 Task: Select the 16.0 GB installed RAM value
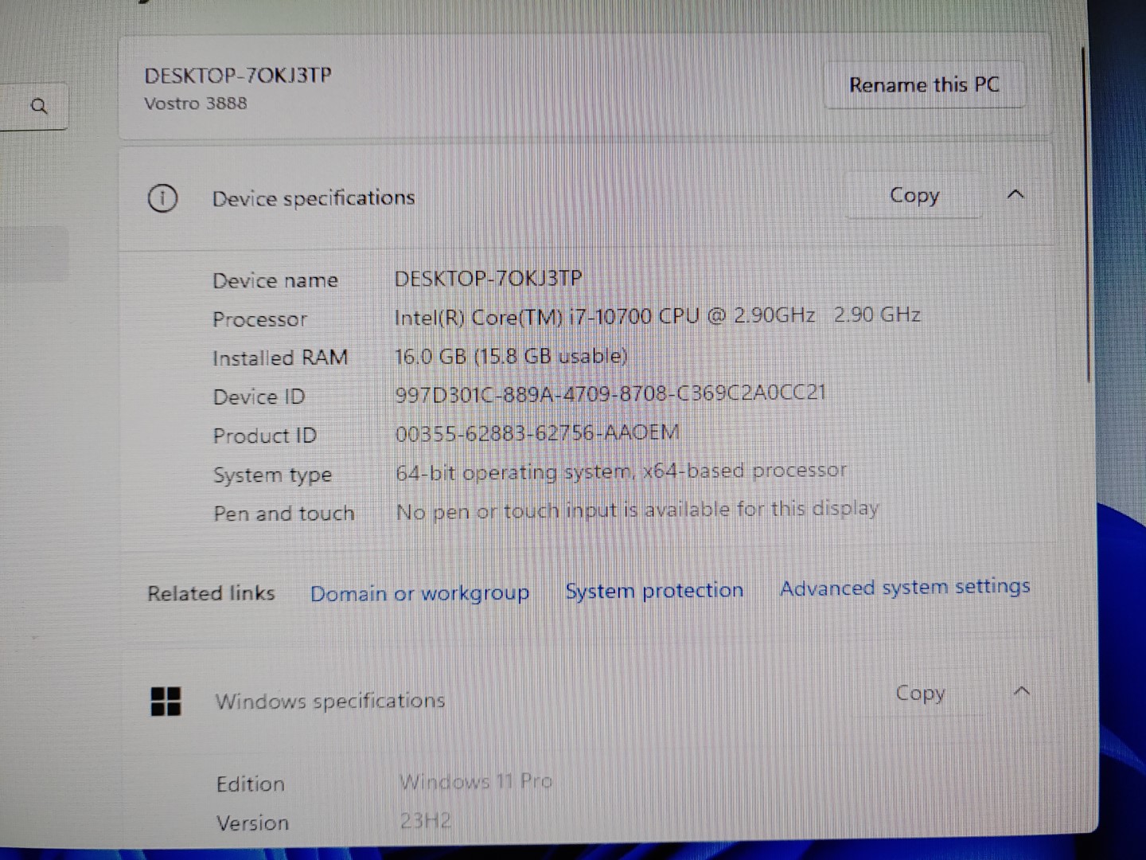coord(512,356)
